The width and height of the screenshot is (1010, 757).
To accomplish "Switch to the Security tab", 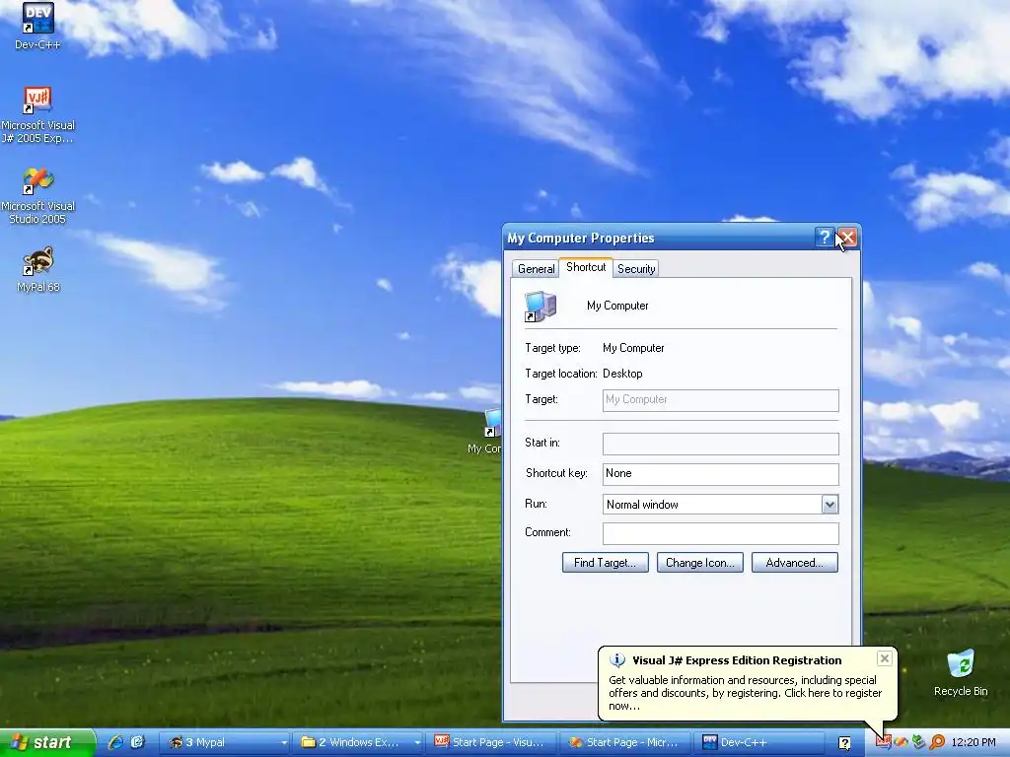I will 636,269.
